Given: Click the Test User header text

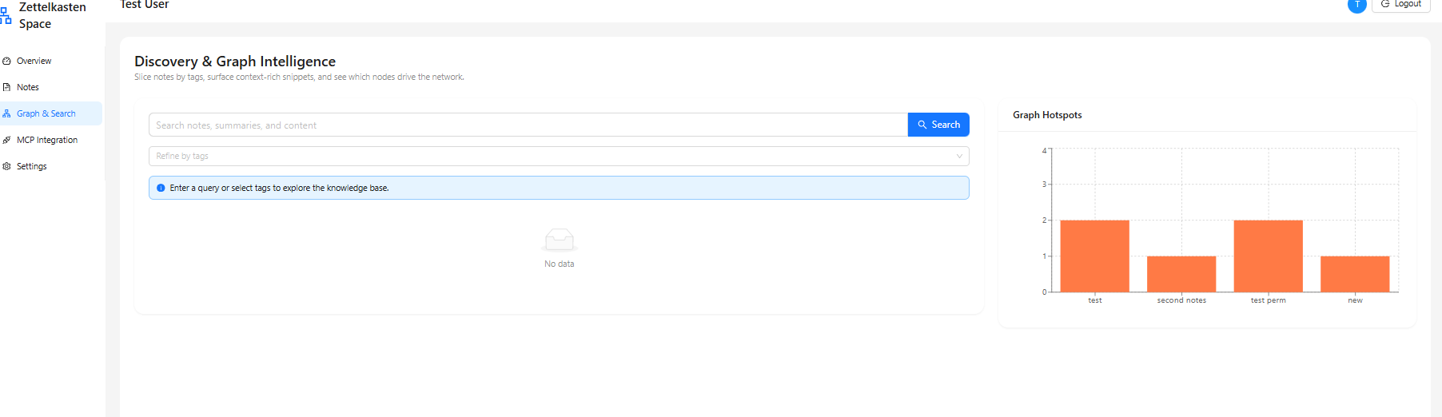Looking at the screenshot, I should click(145, 5).
